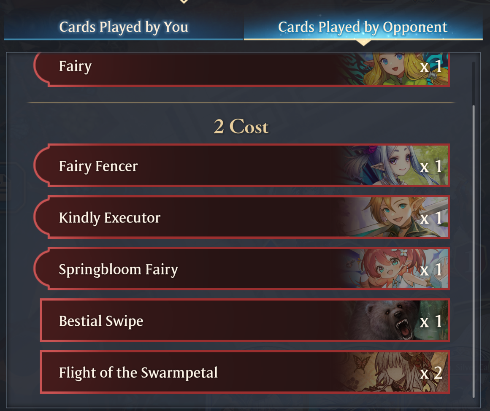Click the down-pointing marker under the opponent tab
This screenshot has width=490, height=411.
363,43
